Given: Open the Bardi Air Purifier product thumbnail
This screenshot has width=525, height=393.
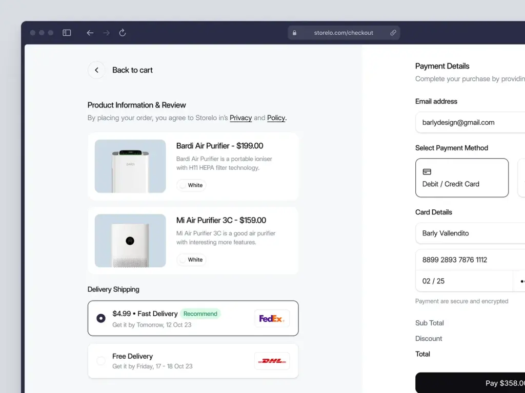Looking at the screenshot, I should pos(130,166).
